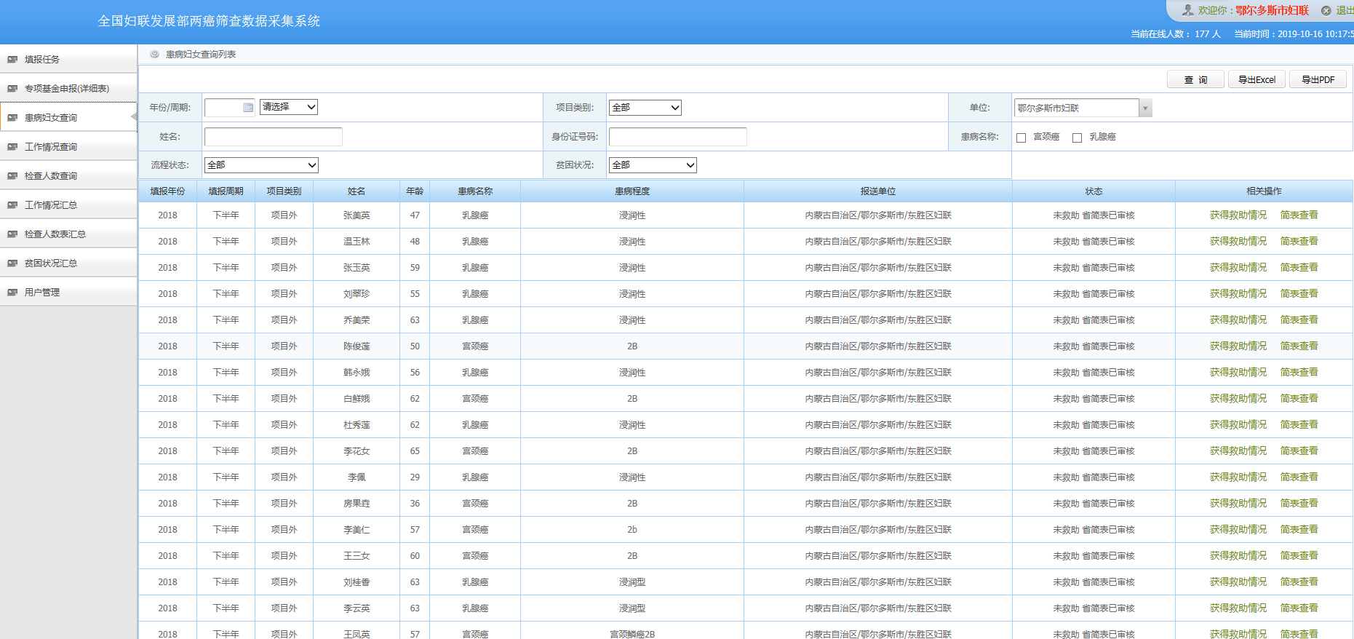Click the 查询 button
This screenshot has height=639, width=1354.
1195,80
